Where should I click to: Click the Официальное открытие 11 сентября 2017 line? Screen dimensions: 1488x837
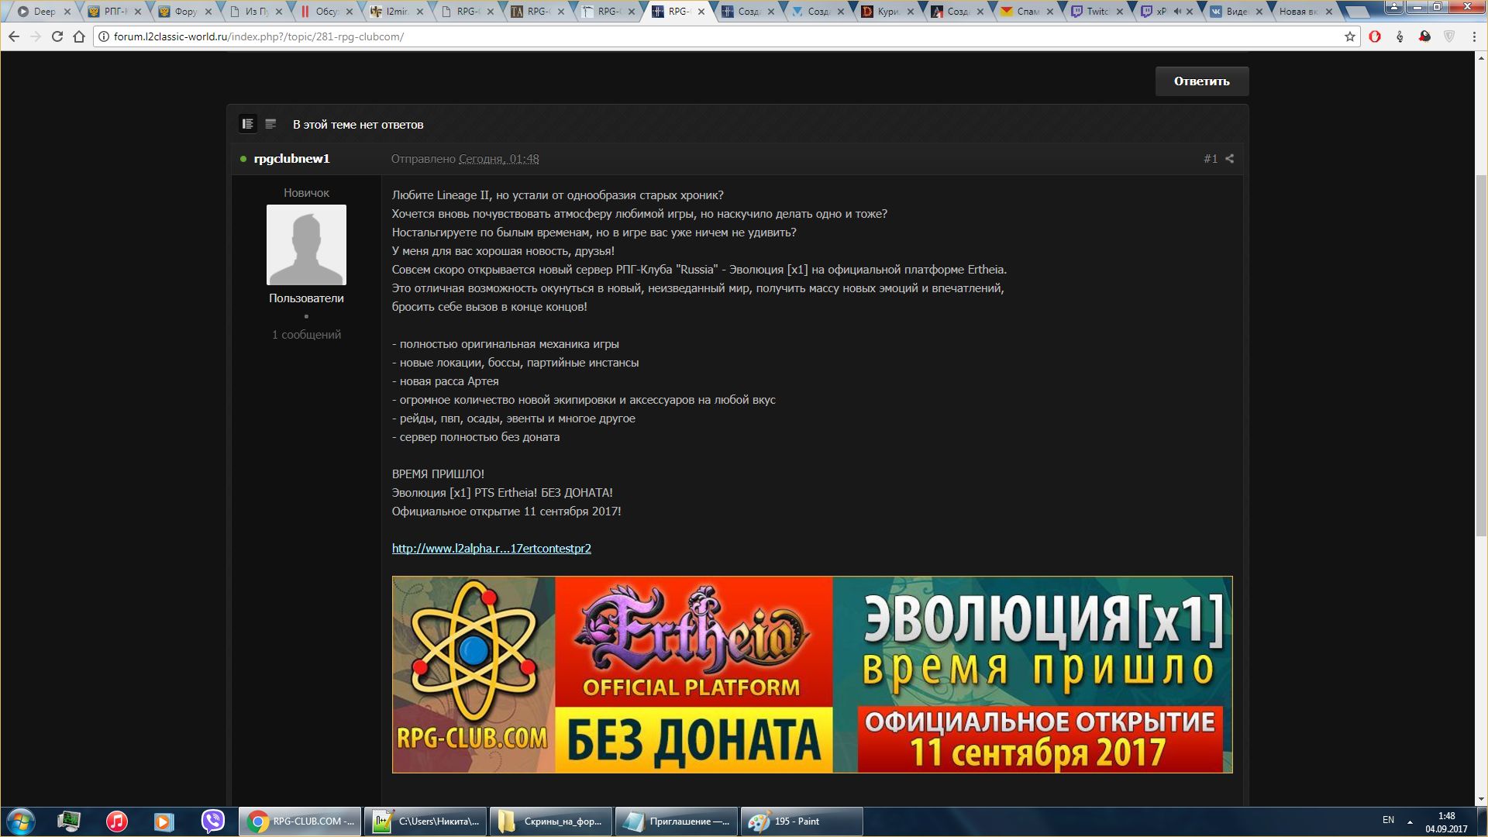(506, 511)
